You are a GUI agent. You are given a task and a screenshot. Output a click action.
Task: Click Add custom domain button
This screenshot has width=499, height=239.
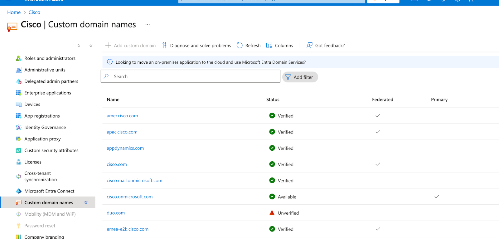pos(130,46)
